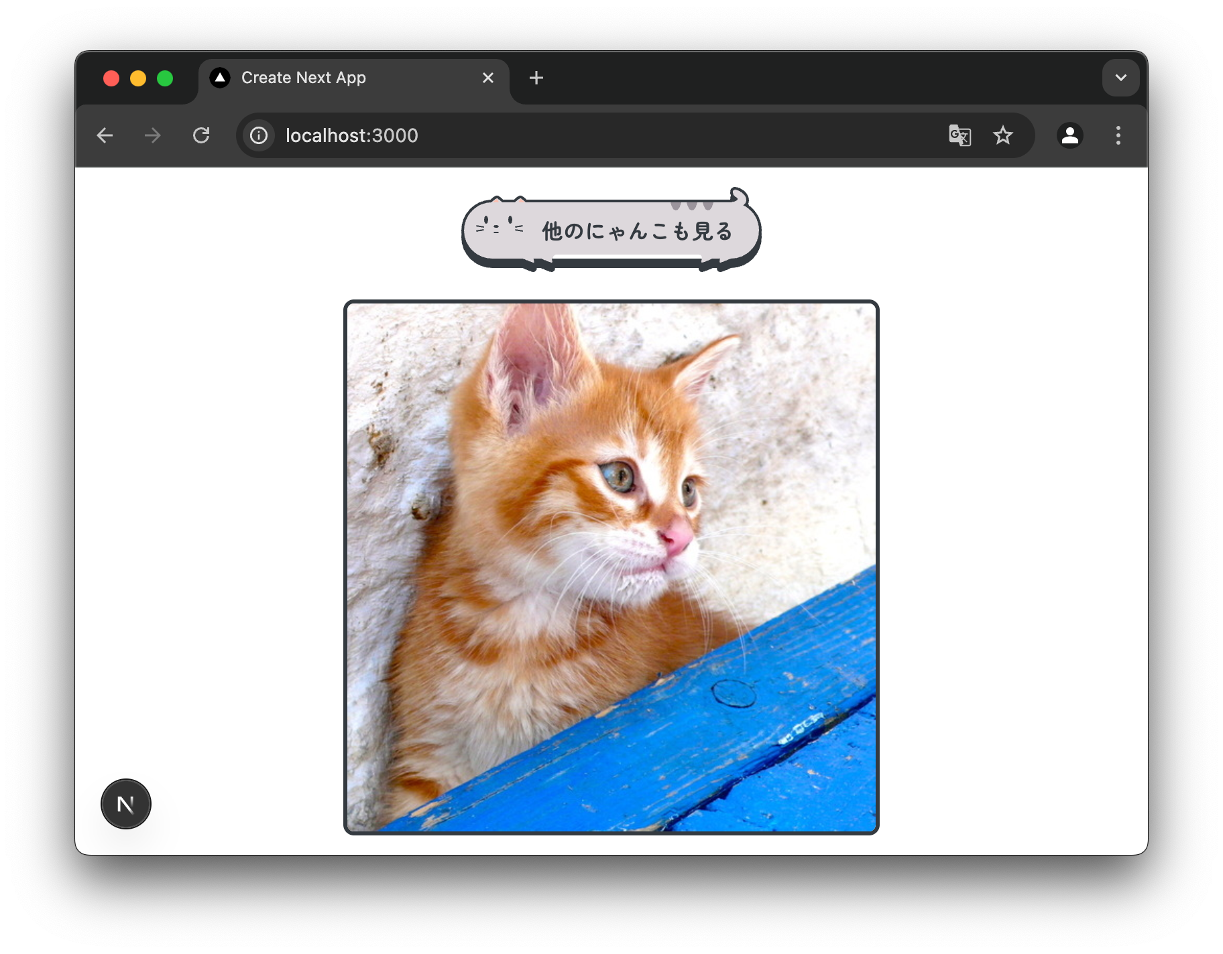Click the green zoom traffic light
The width and height of the screenshot is (1223, 954).
(x=165, y=78)
